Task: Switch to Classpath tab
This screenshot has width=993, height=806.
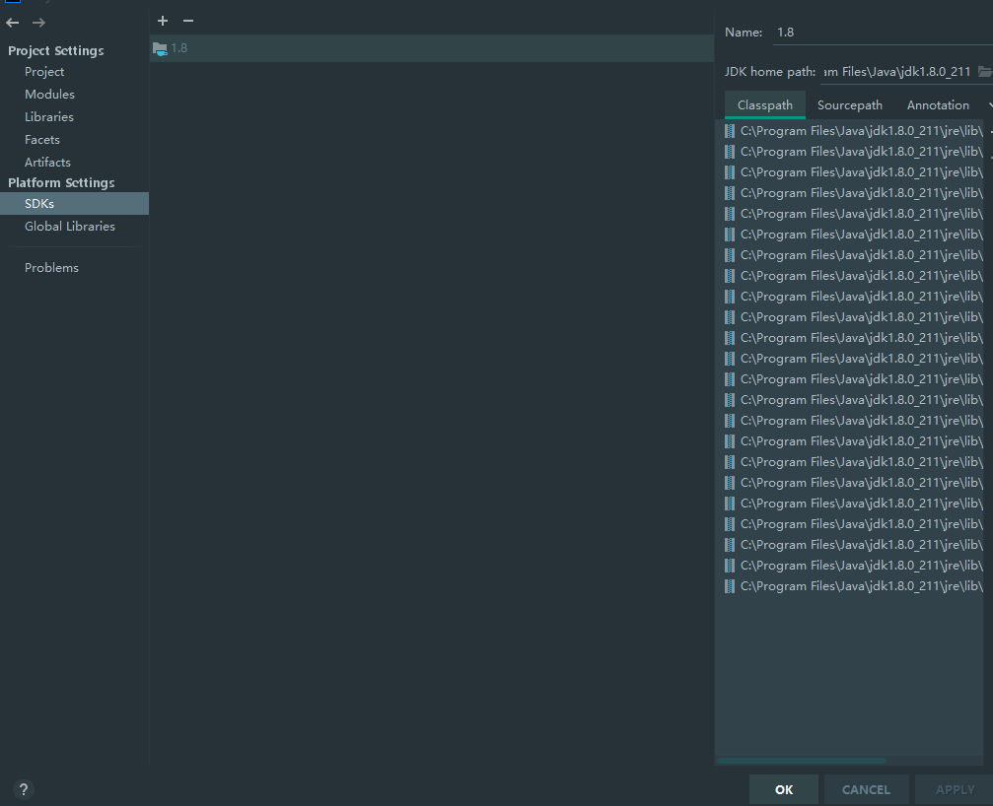Action: click(764, 105)
